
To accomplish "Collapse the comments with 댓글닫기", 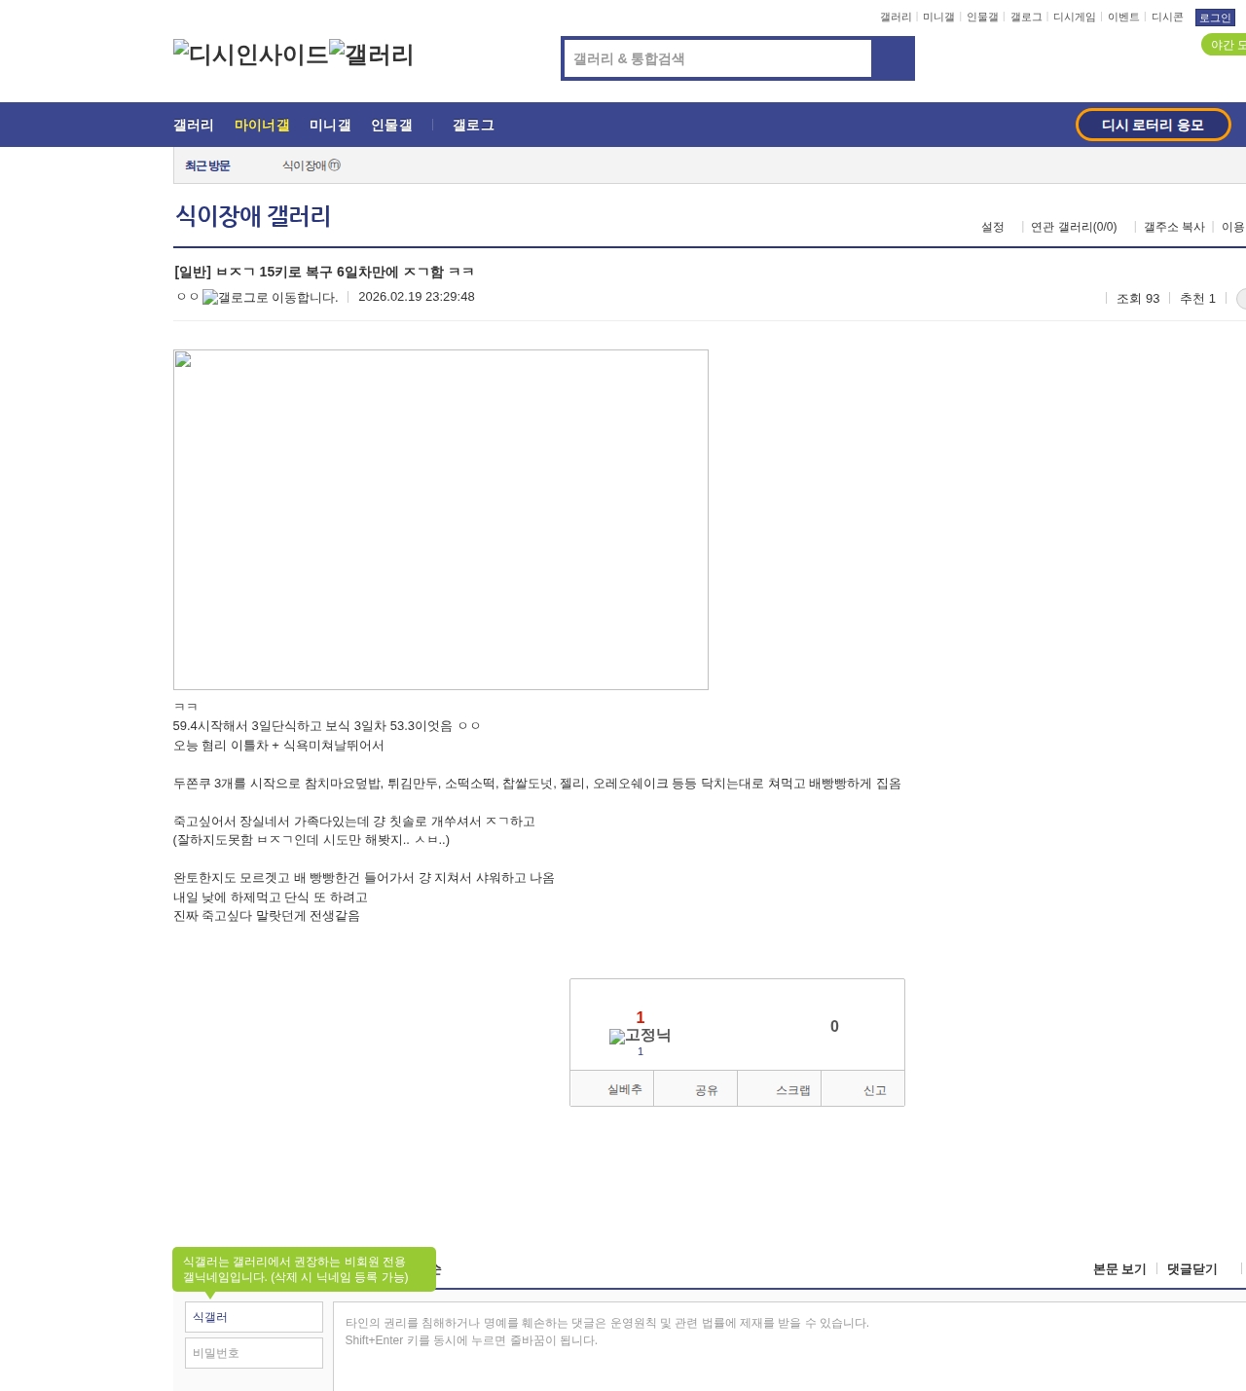I will [1191, 1269].
